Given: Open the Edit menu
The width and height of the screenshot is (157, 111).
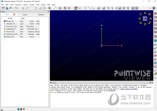Looking at the screenshot, I should [7, 5].
